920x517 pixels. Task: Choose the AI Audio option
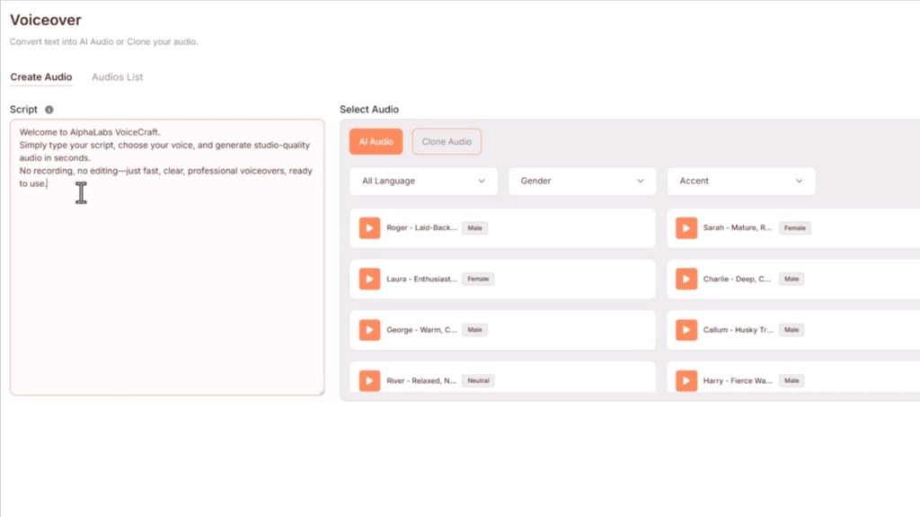click(376, 142)
